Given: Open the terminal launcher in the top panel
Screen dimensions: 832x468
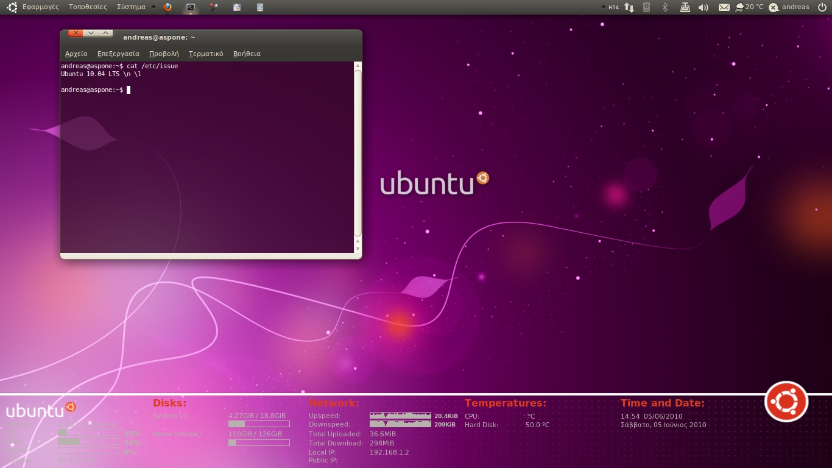Looking at the screenshot, I should point(191,7).
